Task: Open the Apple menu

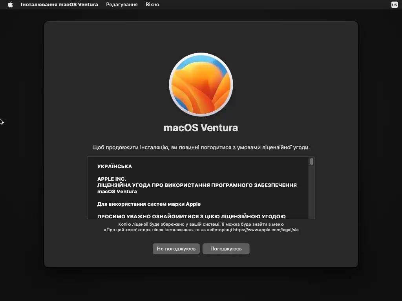Action: tap(10, 5)
